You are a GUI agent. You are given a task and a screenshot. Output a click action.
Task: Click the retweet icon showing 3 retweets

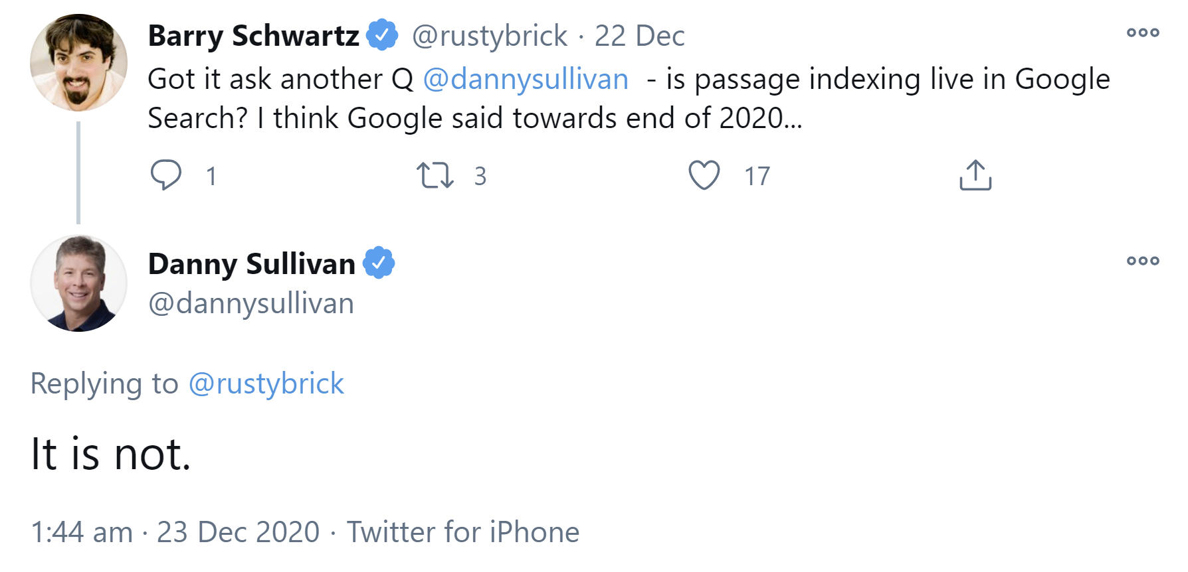coord(435,175)
